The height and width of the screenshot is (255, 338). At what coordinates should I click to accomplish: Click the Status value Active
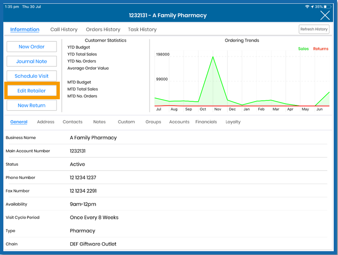click(77, 164)
